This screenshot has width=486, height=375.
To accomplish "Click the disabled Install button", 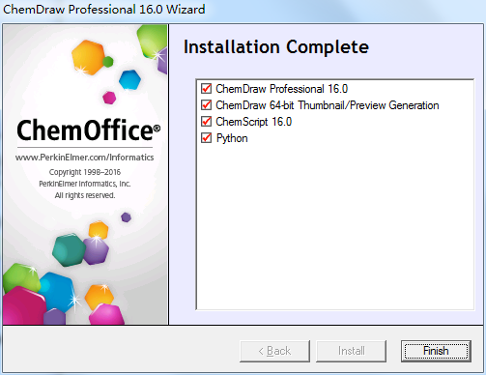I will coord(351,351).
